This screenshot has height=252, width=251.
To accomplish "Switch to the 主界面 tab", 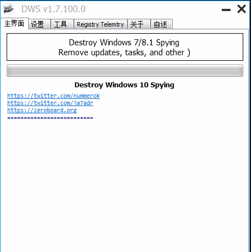I will tap(14, 24).
